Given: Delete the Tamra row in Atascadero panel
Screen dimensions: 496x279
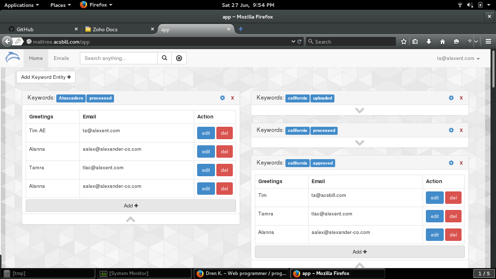Looking at the screenshot, I should (224, 170).
